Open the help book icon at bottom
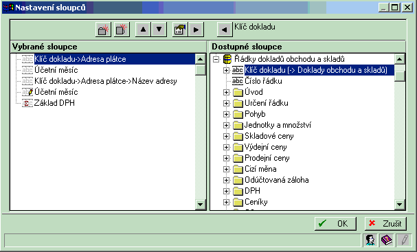Screen dimensions: 417x252 coord(387,240)
